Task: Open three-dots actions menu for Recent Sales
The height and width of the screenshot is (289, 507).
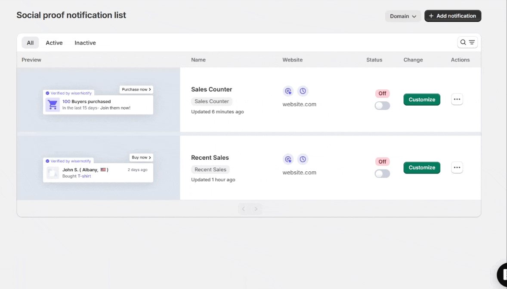Action: point(457,167)
